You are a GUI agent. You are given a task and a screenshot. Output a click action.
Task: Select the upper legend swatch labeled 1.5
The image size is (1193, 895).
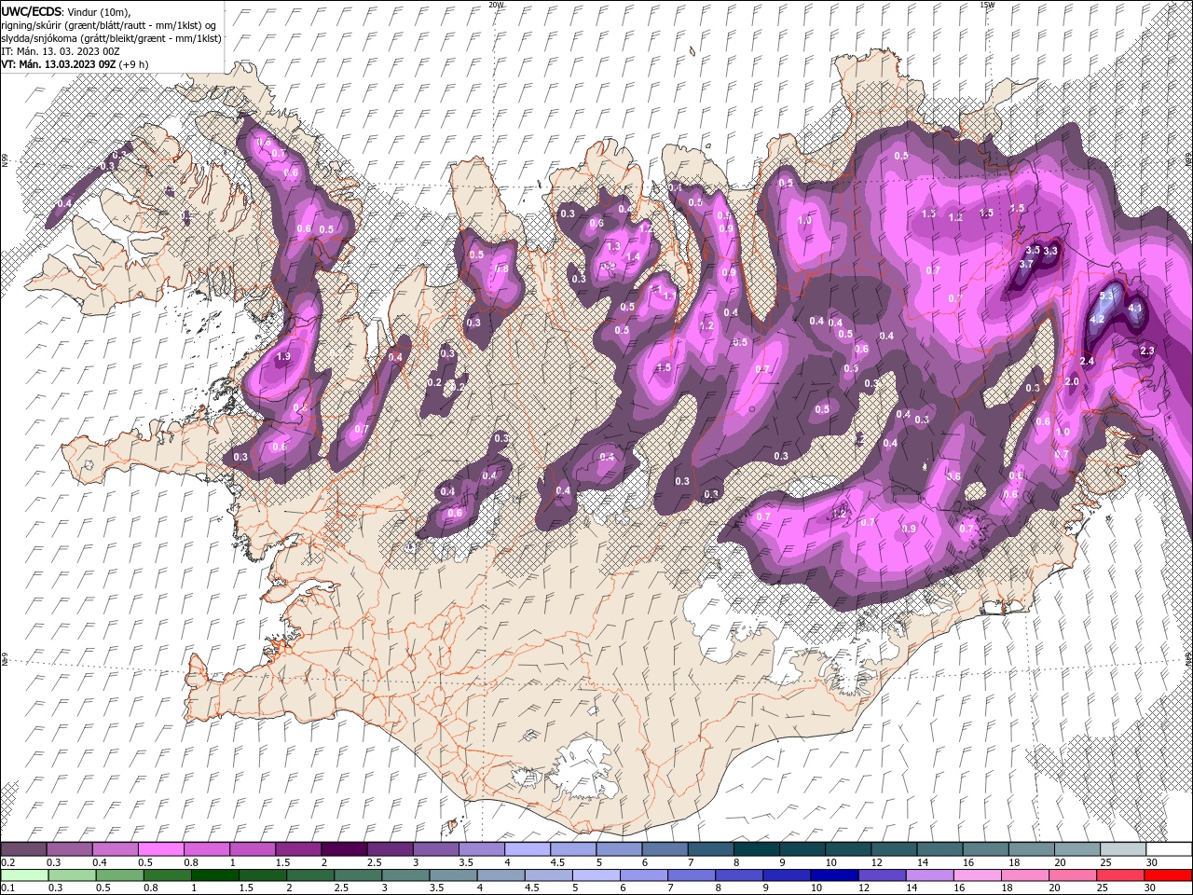(x=298, y=849)
